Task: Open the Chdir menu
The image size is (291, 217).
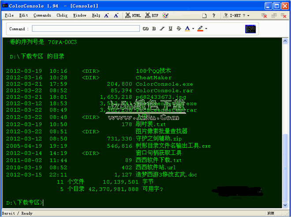Action: (62, 15)
